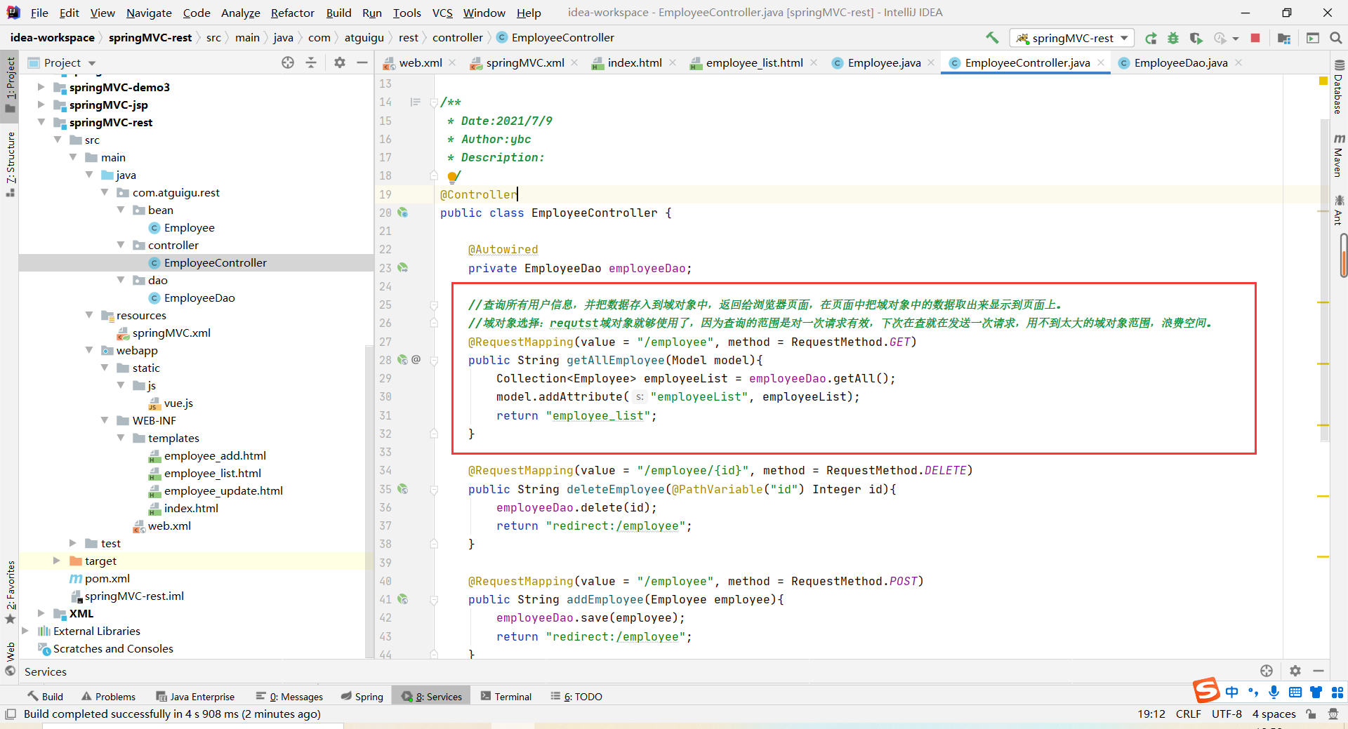Click UTF-8 encoding in status bar
Viewport: 1348px width, 729px height.
(1227, 714)
